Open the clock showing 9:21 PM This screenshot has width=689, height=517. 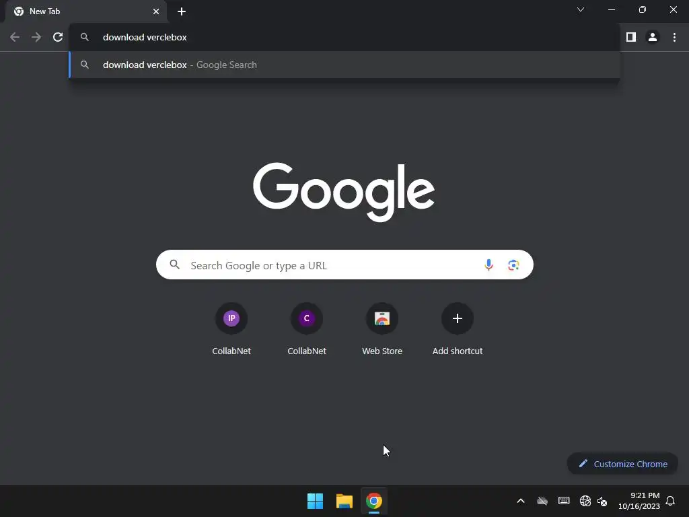[639, 501]
